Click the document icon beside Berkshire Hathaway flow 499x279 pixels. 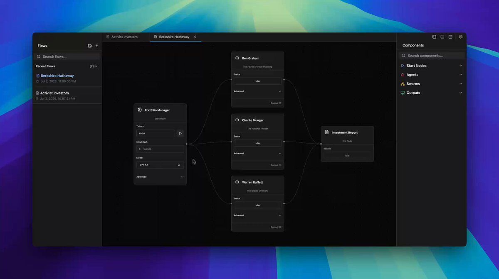pos(38,76)
